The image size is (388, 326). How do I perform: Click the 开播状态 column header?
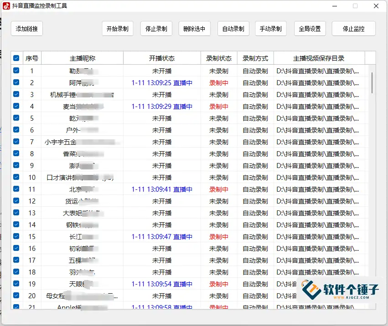[162, 58]
